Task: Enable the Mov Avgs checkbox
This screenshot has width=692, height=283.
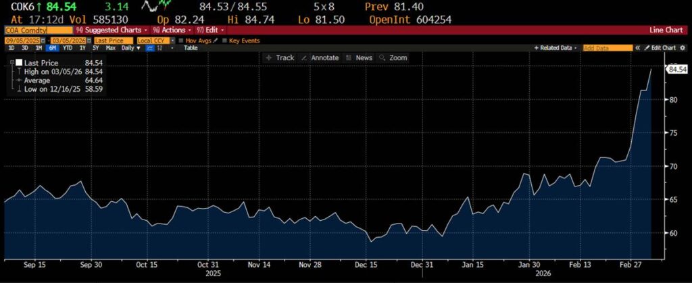Action: pyautogui.click(x=180, y=41)
